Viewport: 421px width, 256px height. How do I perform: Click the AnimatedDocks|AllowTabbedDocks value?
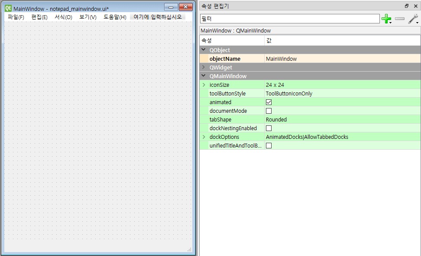[x=307, y=137]
